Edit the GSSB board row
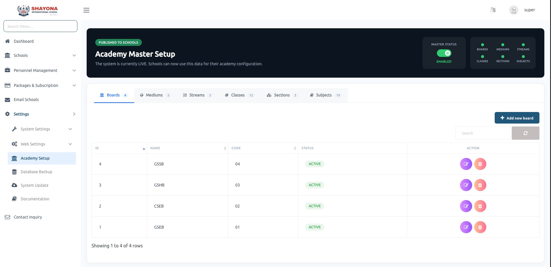551x267 pixels. (x=466, y=164)
